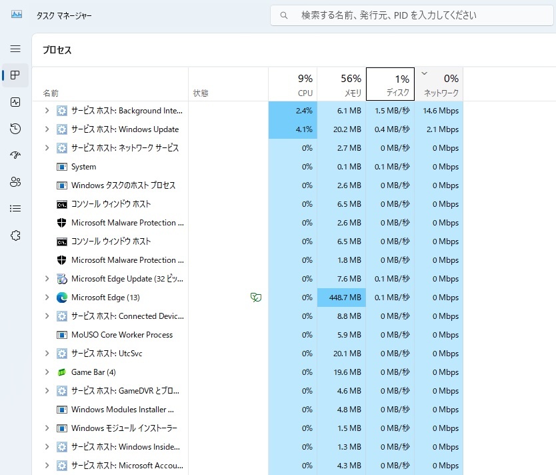556x475 pixels.
Task: Sort by ネットワーク column header
Action: point(439,85)
